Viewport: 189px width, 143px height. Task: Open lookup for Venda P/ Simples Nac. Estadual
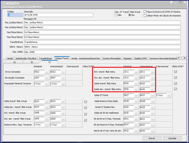136,107
